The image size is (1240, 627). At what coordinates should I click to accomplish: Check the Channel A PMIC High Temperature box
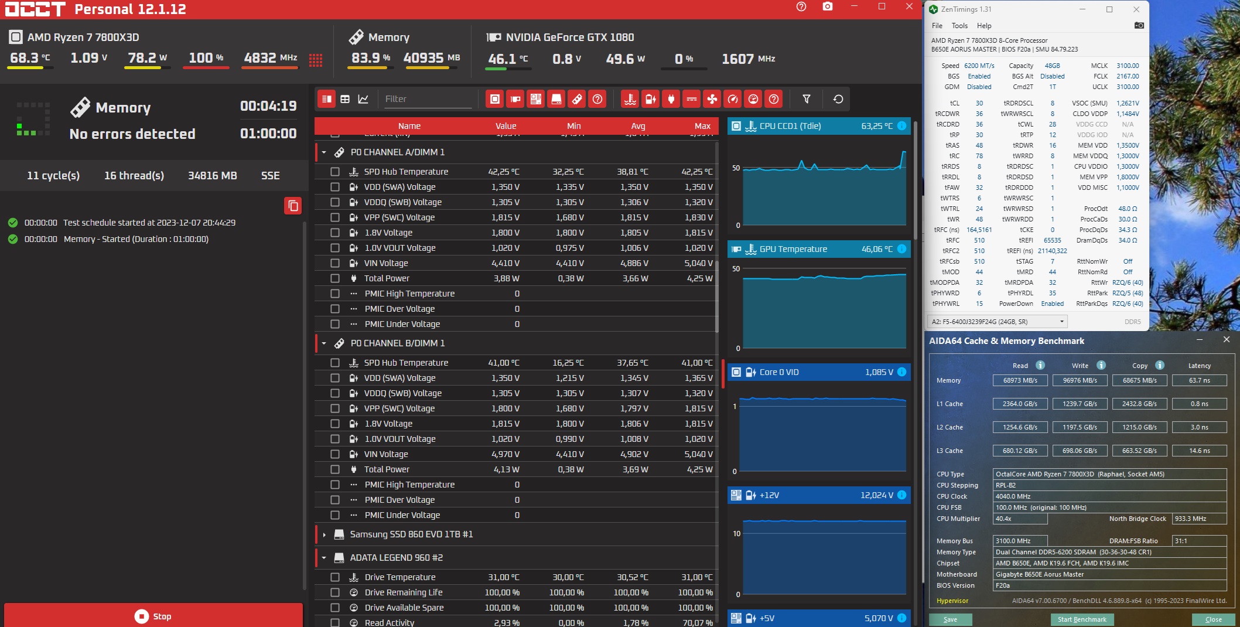click(x=335, y=294)
